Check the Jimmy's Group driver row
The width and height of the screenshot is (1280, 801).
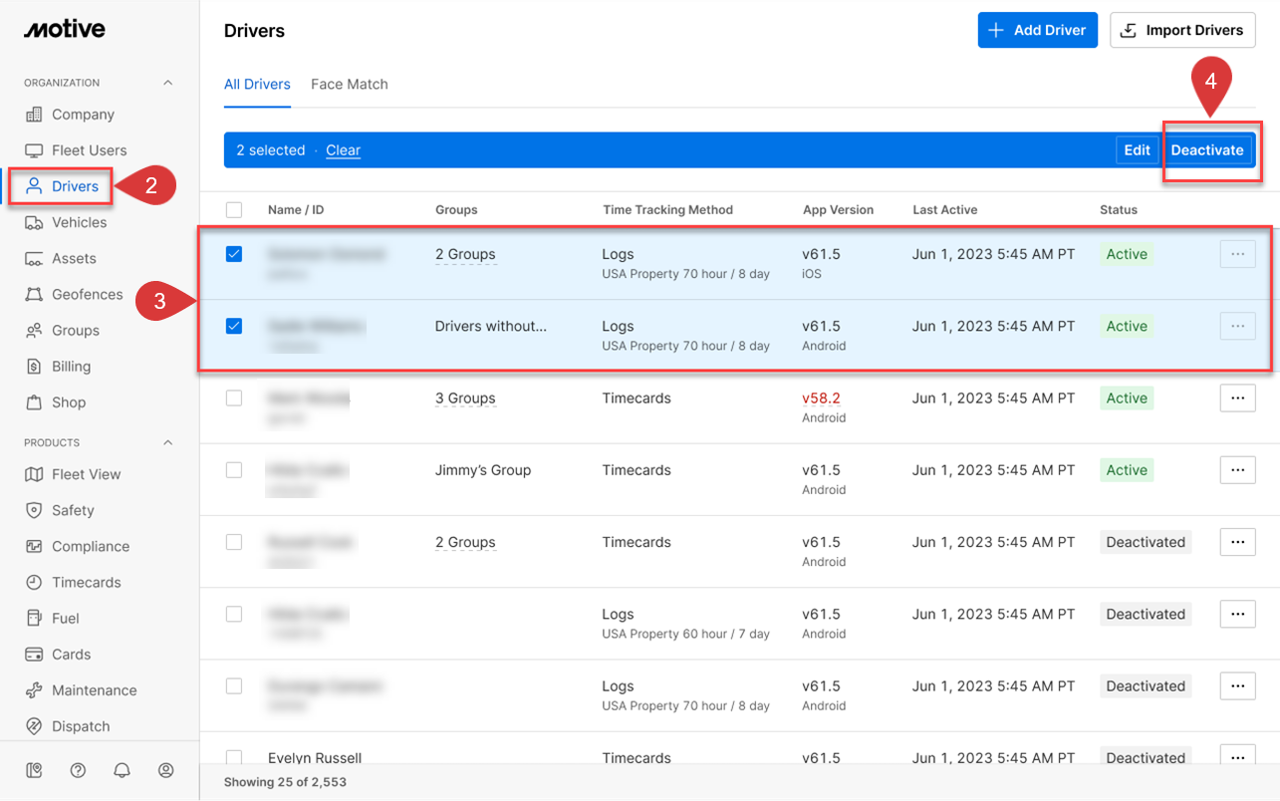point(234,469)
